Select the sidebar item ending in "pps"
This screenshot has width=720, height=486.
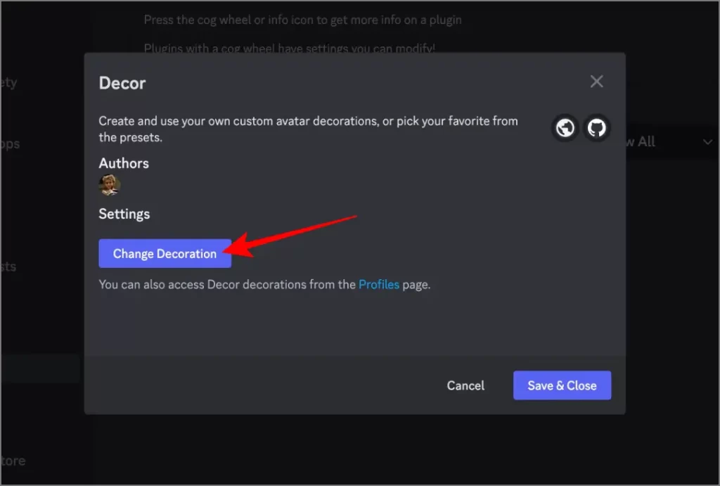[10, 144]
